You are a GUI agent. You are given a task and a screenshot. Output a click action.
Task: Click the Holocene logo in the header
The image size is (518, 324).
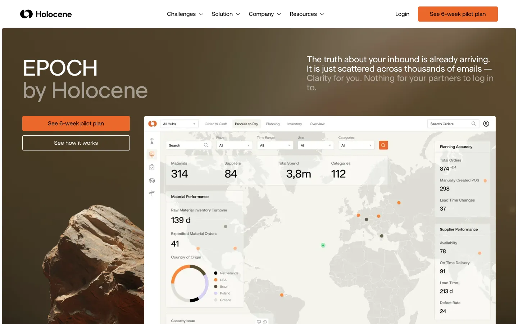(x=46, y=14)
